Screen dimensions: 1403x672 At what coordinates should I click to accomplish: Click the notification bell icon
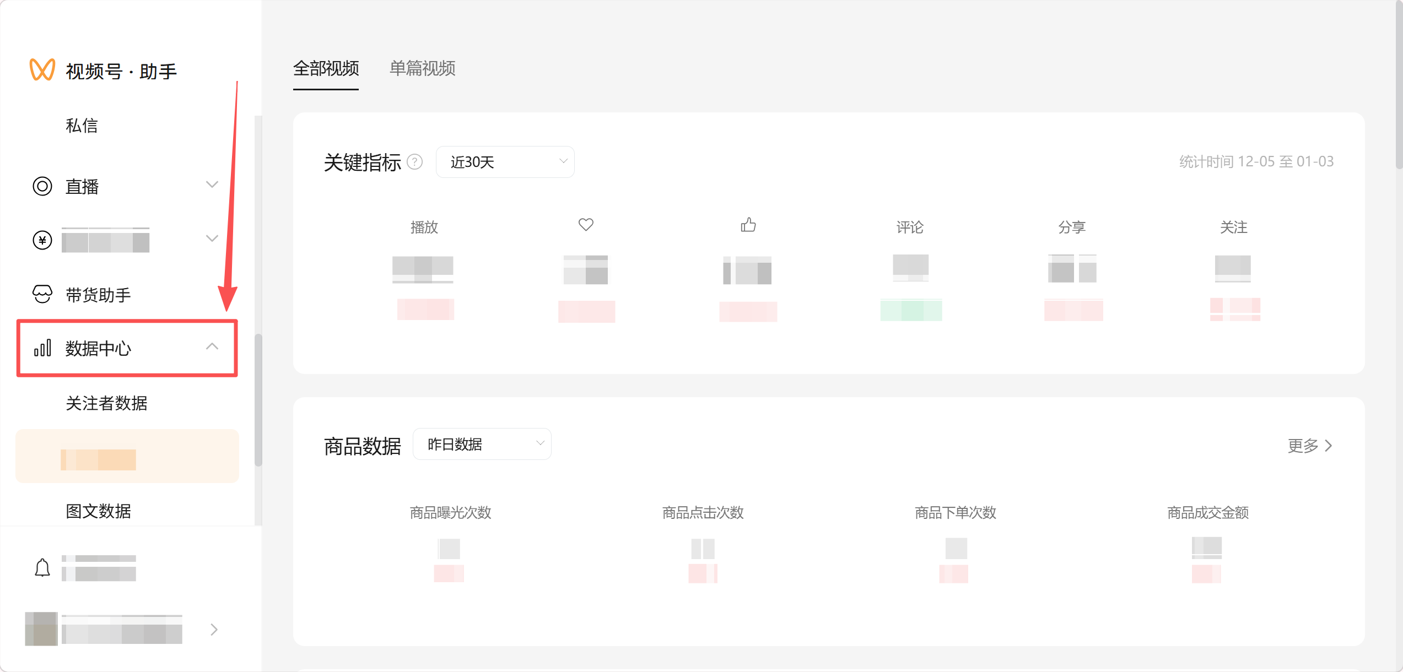[x=42, y=568]
